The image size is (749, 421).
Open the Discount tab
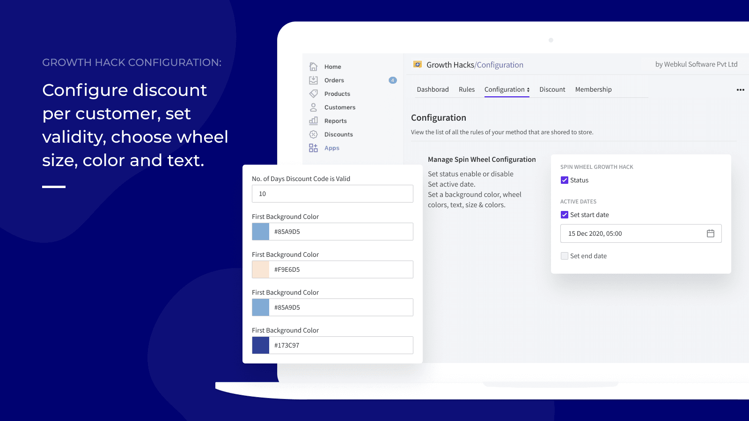(x=552, y=89)
